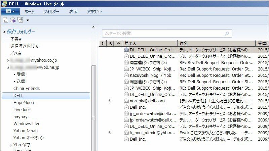
Task: Collapse the @ybb.ne.jp account folder
Action: tap(8, 67)
